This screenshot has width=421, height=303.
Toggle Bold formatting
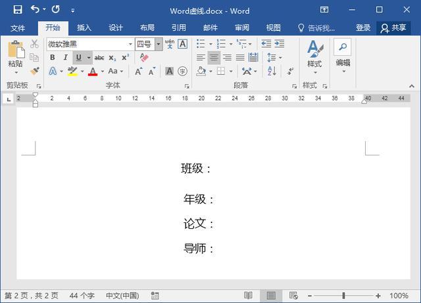(x=53, y=58)
